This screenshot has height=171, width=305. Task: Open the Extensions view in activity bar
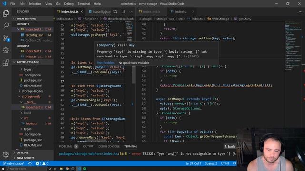click(x=6, y=63)
